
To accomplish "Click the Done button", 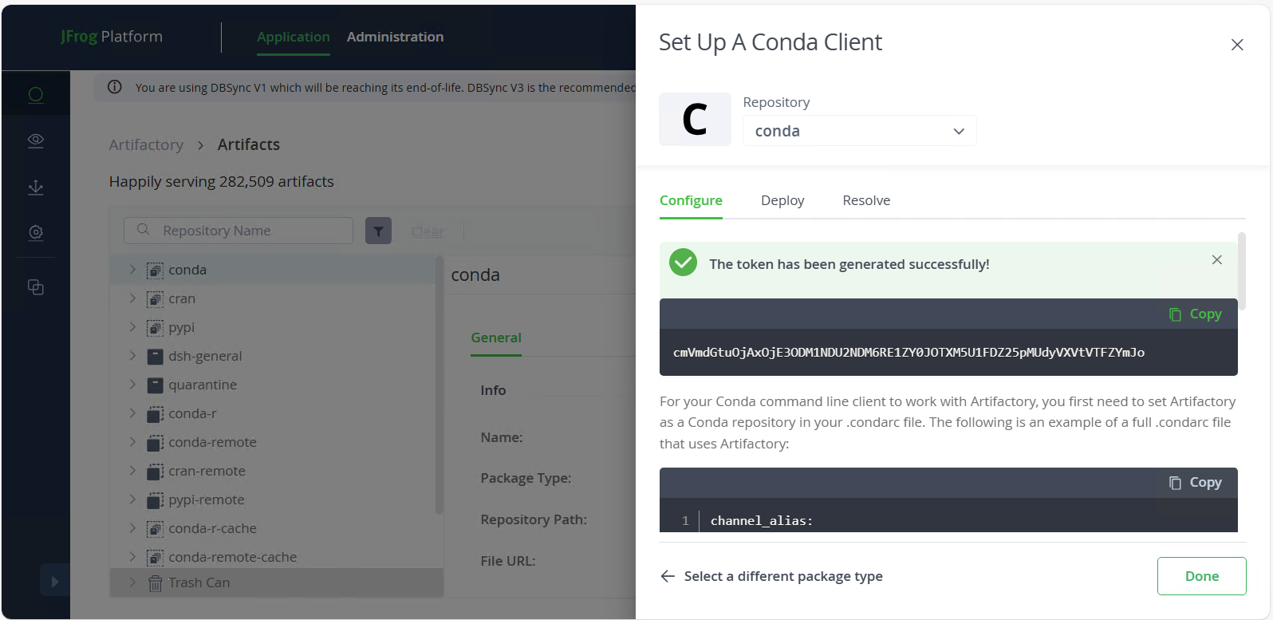I will click(x=1201, y=576).
